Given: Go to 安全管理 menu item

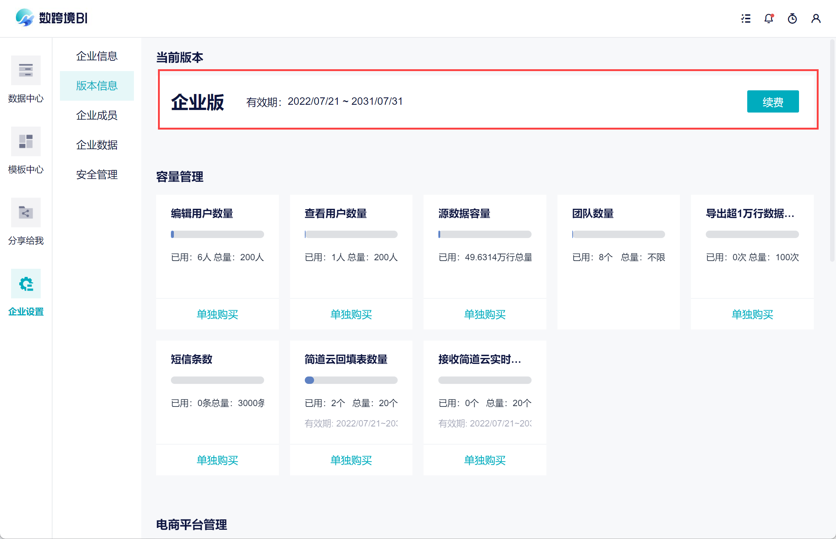Looking at the screenshot, I should (97, 175).
